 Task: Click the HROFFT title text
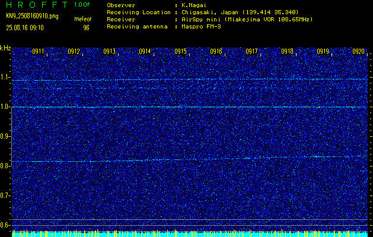click(37, 5)
